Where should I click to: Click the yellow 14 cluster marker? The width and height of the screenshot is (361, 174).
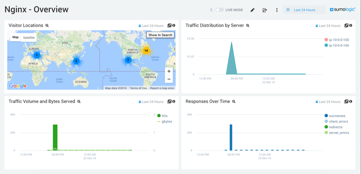pos(146,51)
